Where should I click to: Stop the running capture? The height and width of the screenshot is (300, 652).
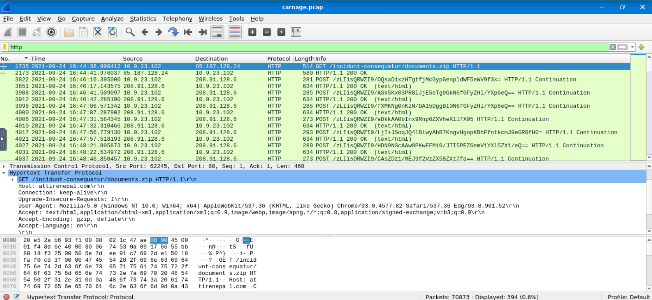click(22, 32)
